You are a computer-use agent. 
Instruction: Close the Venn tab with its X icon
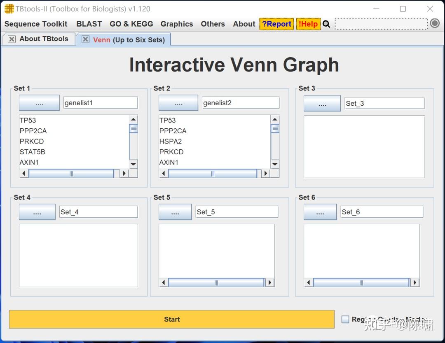coord(85,39)
